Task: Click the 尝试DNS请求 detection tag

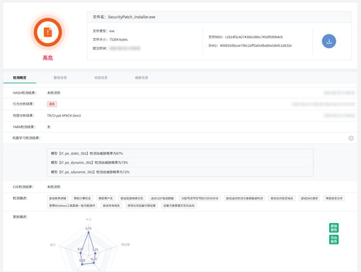Action: [310, 198]
